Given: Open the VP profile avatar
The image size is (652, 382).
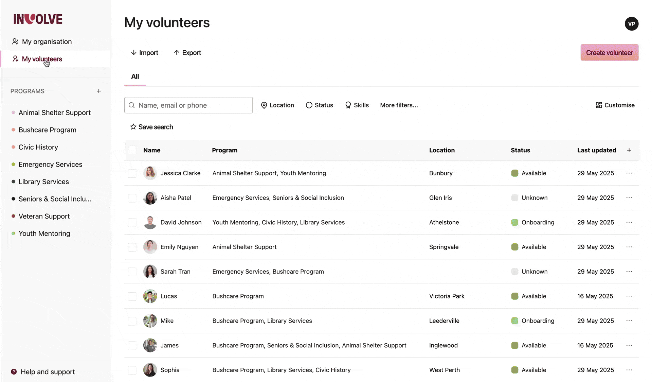Looking at the screenshot, I should pos(631,24).
